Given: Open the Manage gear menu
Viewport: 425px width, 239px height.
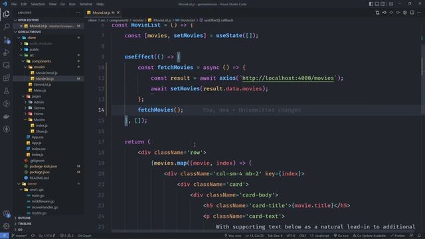Looking at the screenshot, I should 6,226.
